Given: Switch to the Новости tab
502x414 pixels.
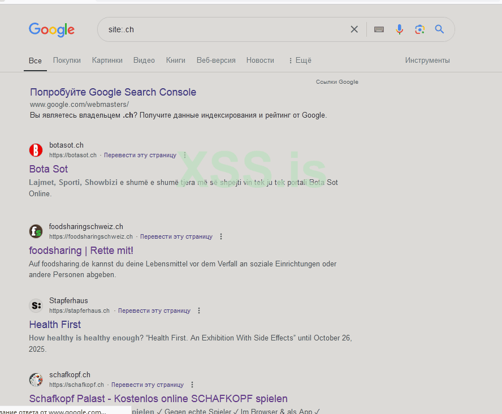Looking at the screenshot, I should pyautogui.click(x=260, y=60).
